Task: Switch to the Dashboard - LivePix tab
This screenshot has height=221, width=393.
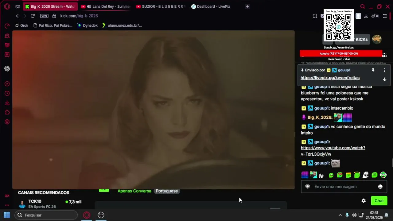Action: [x=213, y=6]
